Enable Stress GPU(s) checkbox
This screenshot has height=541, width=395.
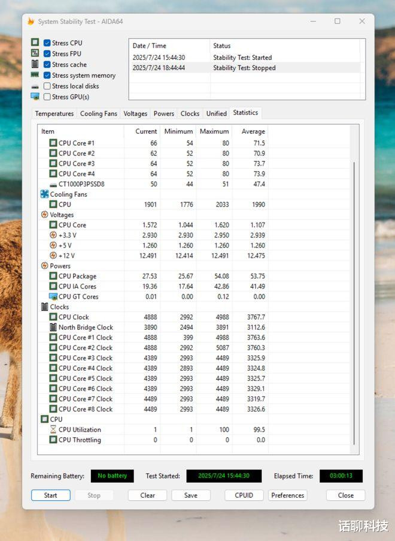tap(47, 97)
